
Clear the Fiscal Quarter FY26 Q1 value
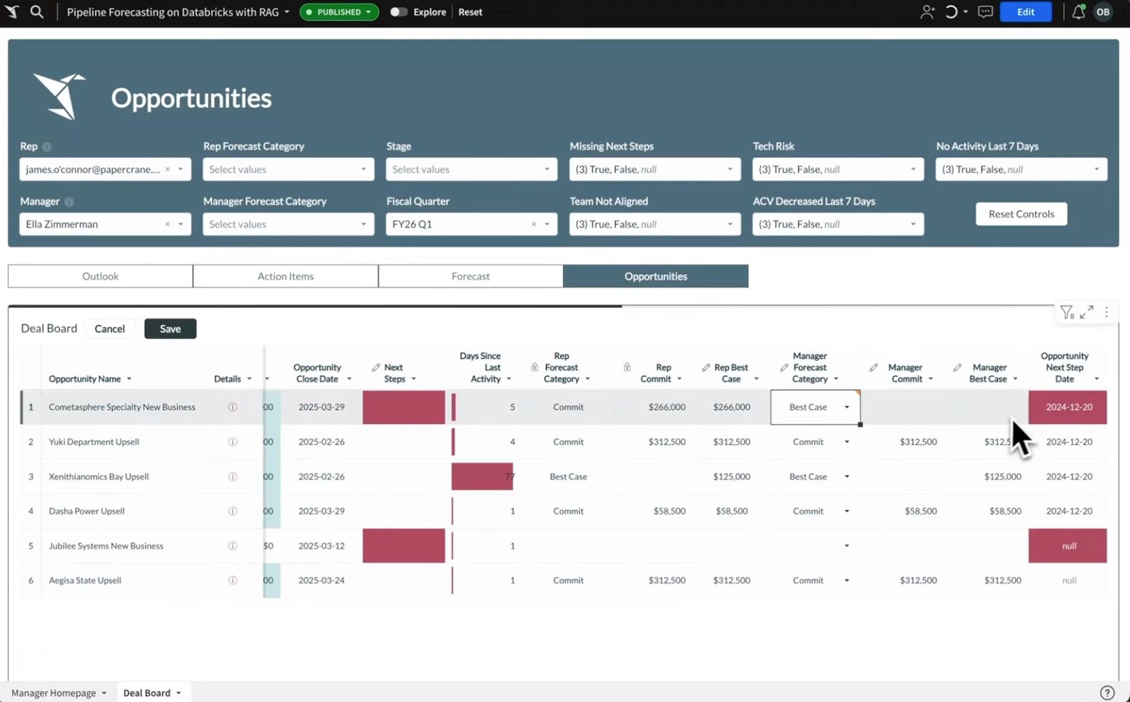click(534, 224)
